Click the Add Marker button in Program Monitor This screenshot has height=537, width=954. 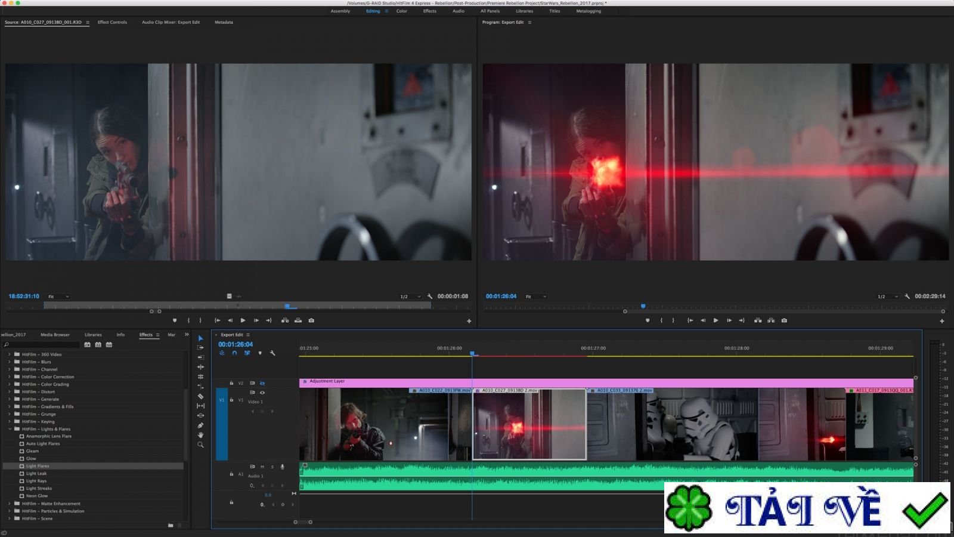(648, 320)
